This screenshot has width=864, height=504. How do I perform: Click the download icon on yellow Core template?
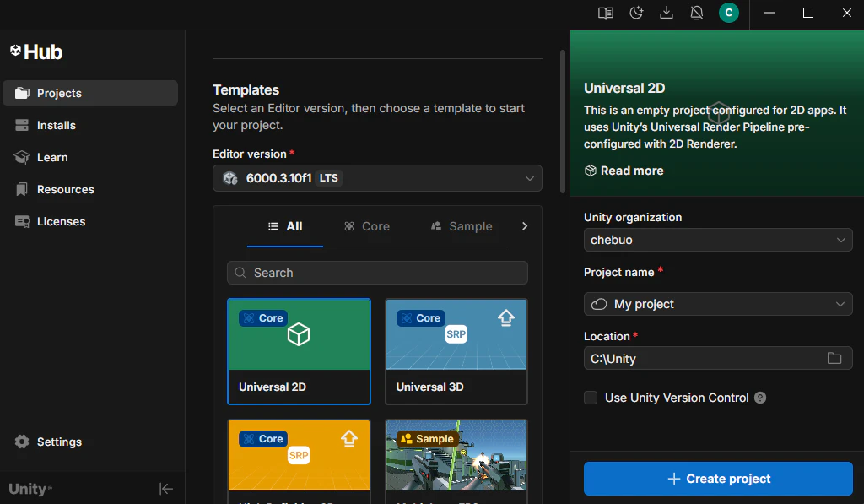tap(348, 438)
